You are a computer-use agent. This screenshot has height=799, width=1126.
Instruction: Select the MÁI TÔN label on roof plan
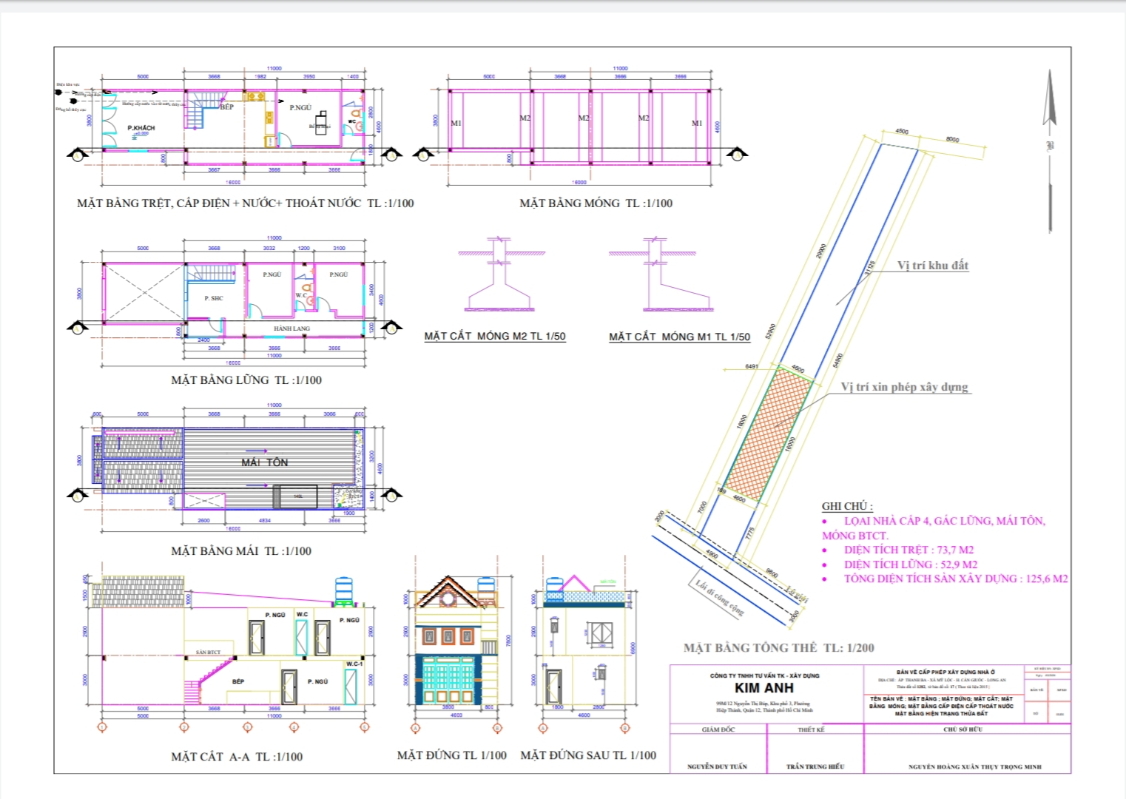coord(264,462)
